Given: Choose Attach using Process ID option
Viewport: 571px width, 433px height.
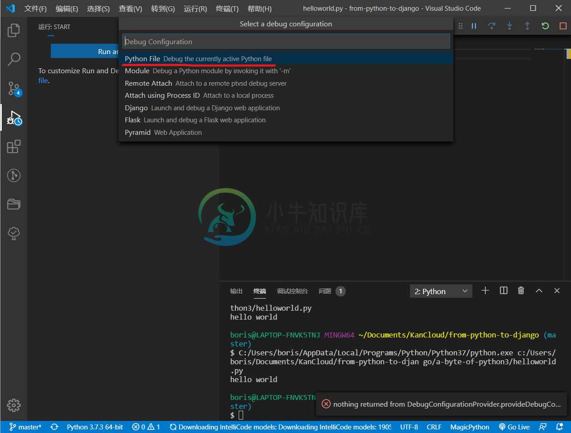Looking at the screenshot, I should click(x=286, y=96).
